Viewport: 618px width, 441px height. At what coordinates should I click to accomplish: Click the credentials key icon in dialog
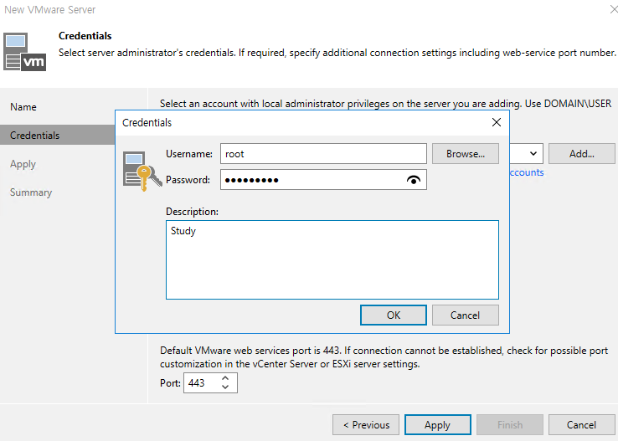[x=142, y=172]
